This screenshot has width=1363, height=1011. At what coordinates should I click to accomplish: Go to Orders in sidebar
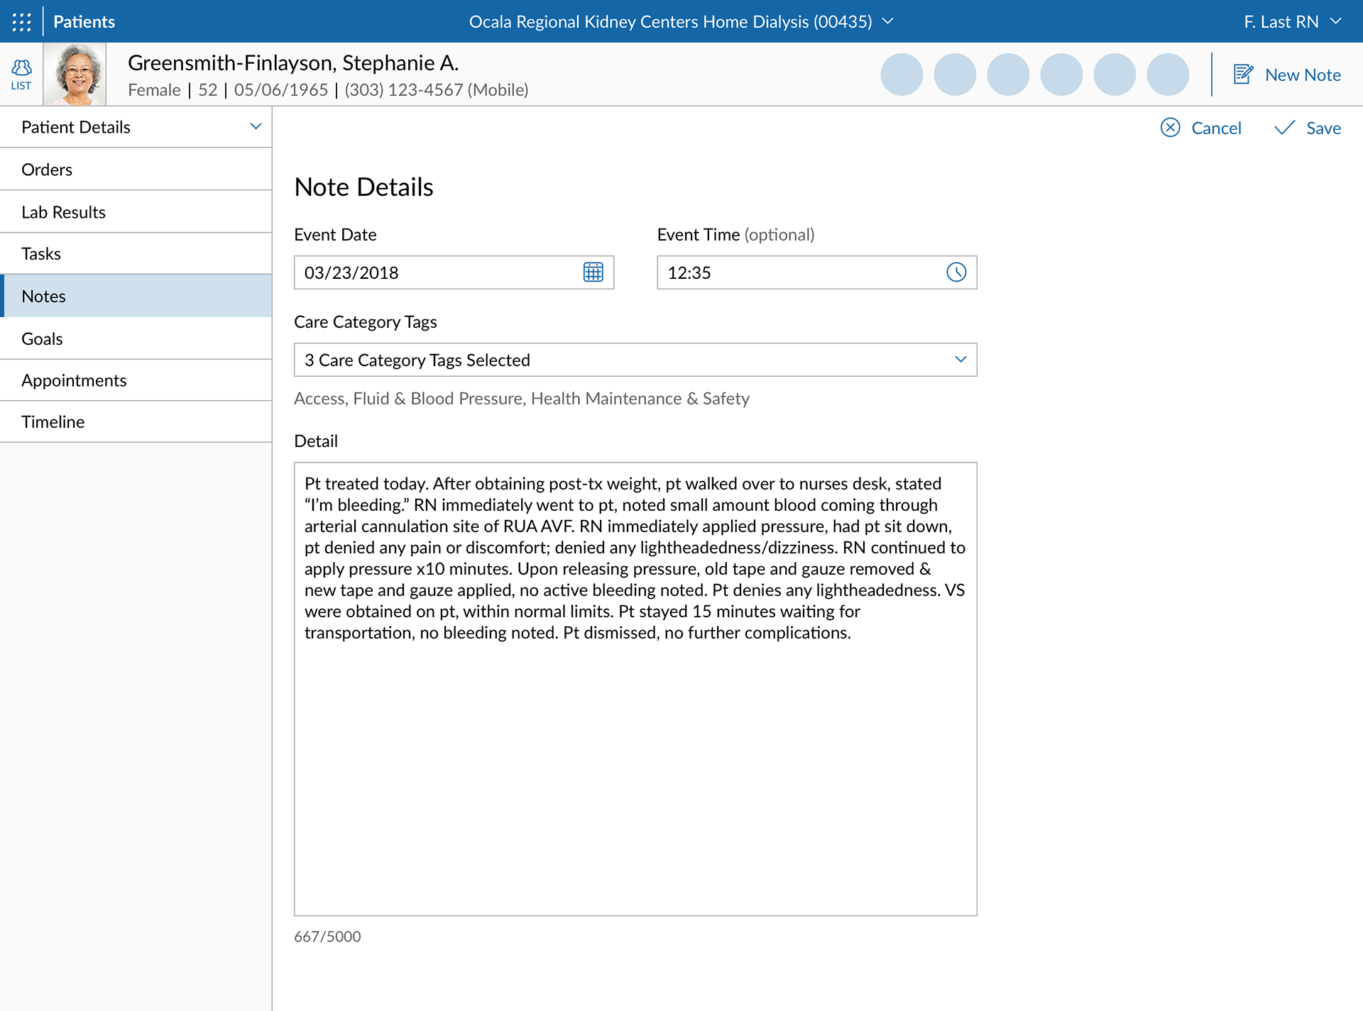tap(136, 170)
